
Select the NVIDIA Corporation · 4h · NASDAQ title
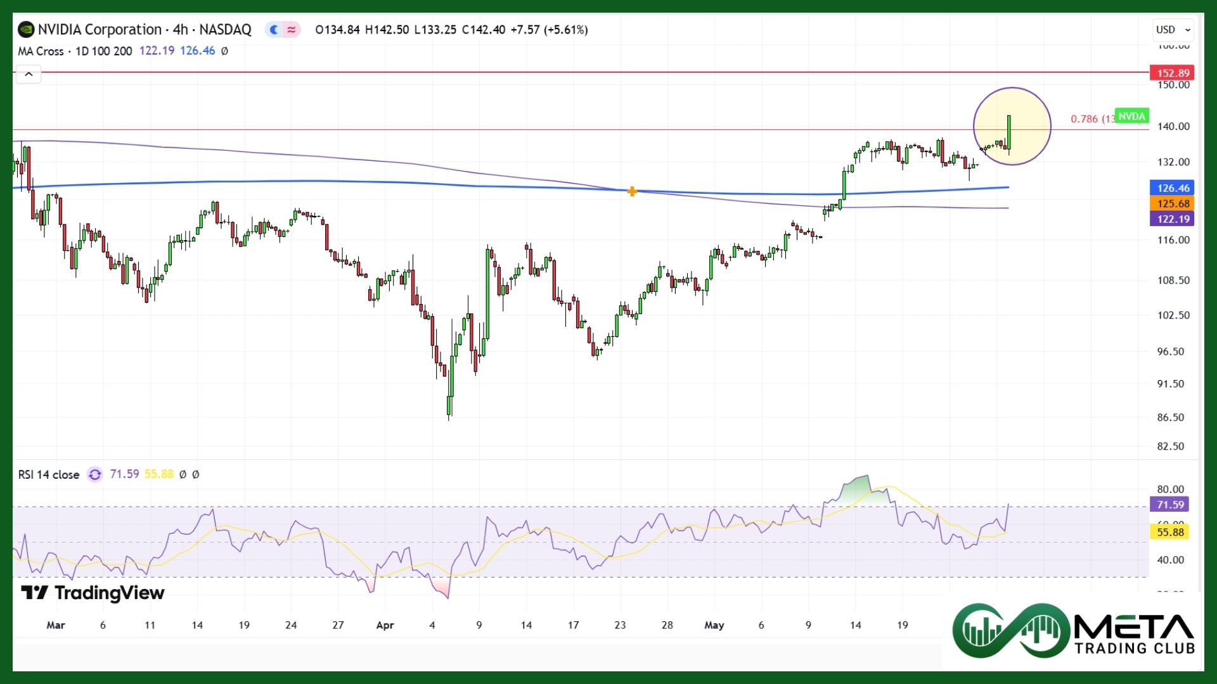(x=145, y=29)
